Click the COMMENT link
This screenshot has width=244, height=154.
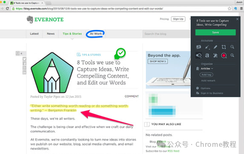132,96
